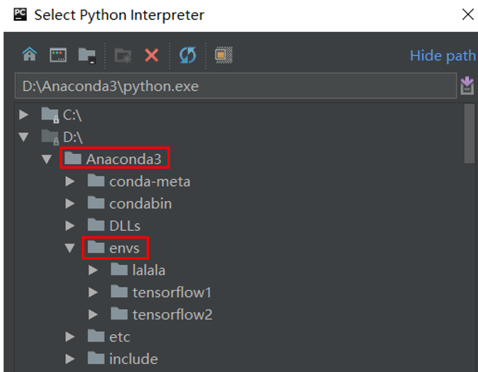Go to the Home directory icon

click(x=29, y=55)
